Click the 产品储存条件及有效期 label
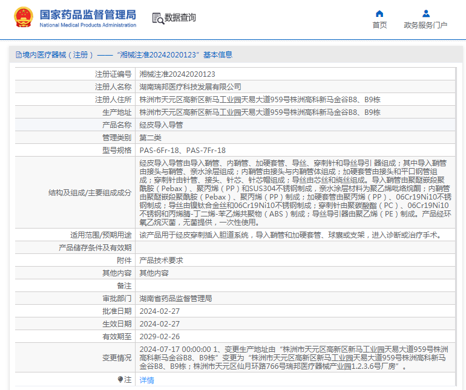The image size is (466, 390). [x=95, y=248]
